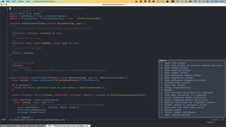Click './ZCDFilterProvider' import string
The image size is (226, 127).
[x=88, y=18]
